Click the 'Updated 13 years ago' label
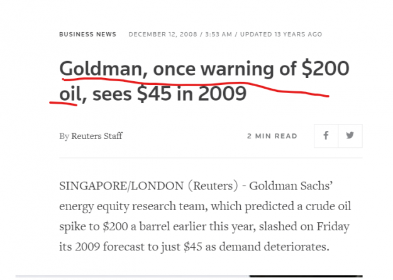The width and height of the screenshot is (393, 280). point(281,35)
